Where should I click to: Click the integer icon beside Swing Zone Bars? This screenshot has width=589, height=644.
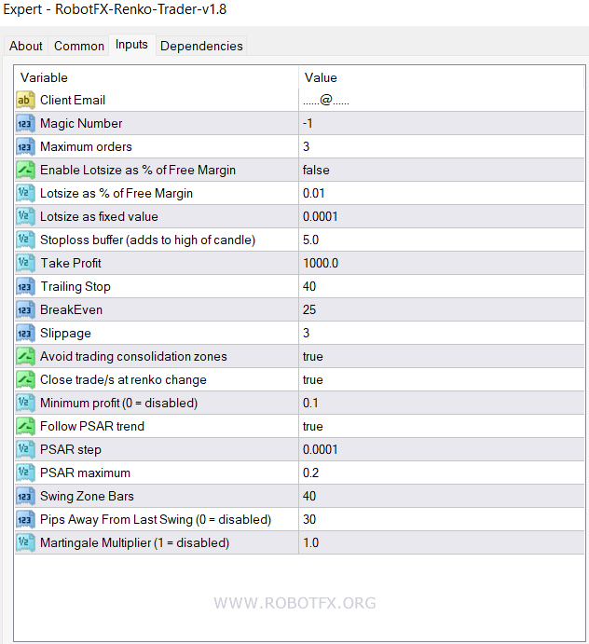25,496
